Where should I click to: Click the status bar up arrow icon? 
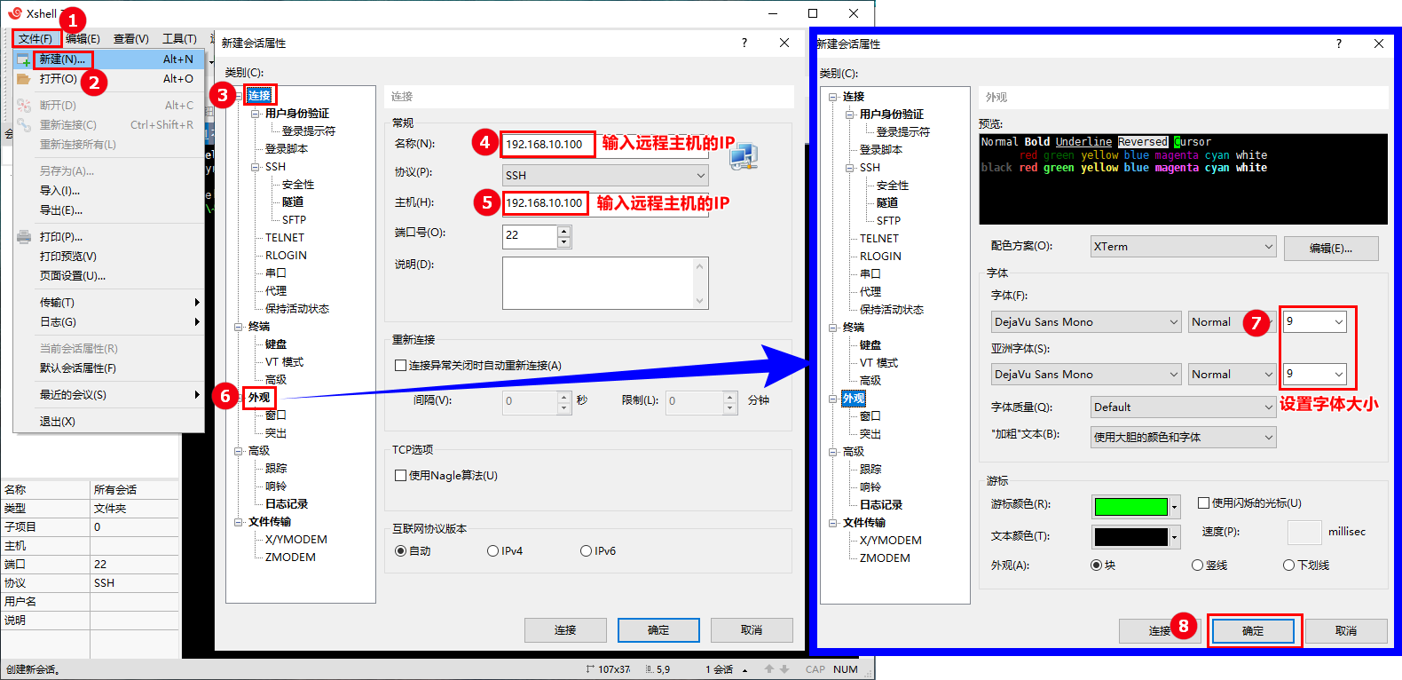769,669
